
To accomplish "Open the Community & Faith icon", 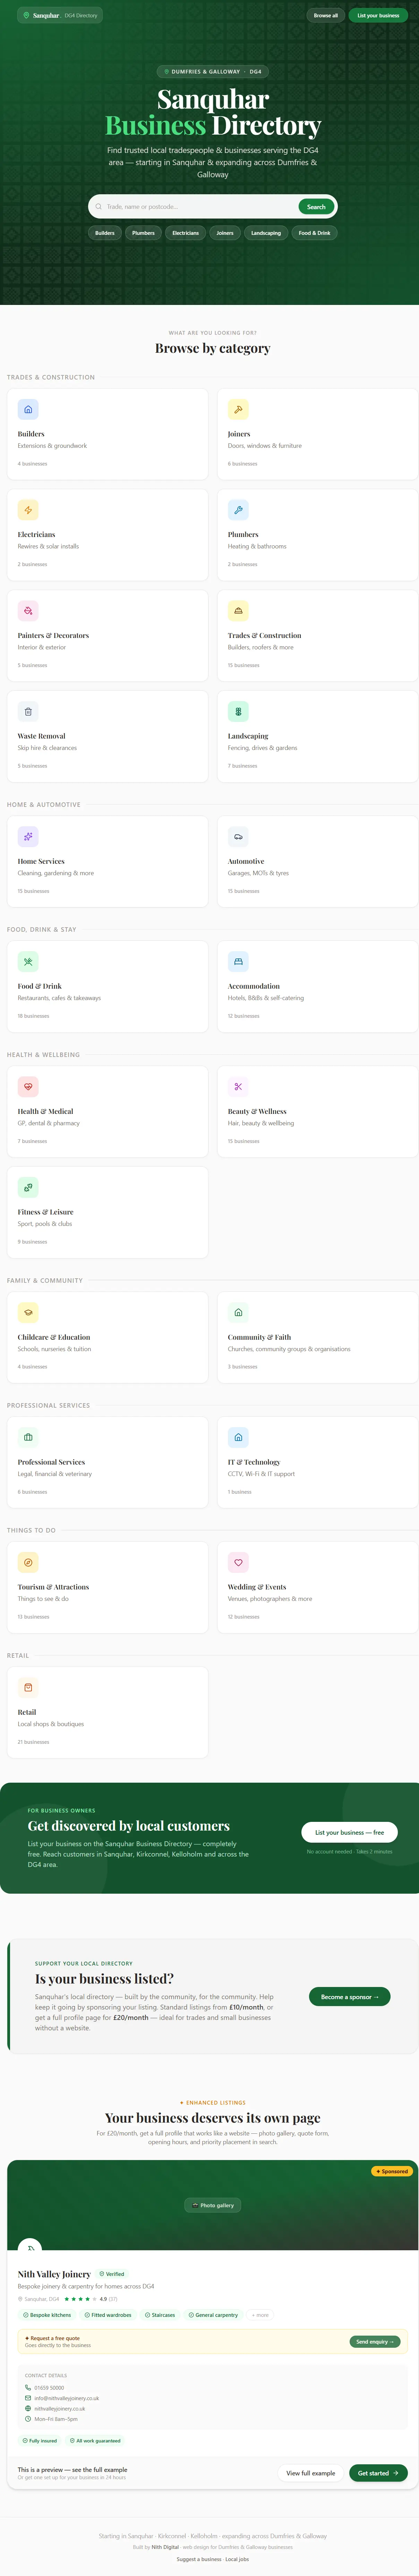I will click(x=238, y=1312).
